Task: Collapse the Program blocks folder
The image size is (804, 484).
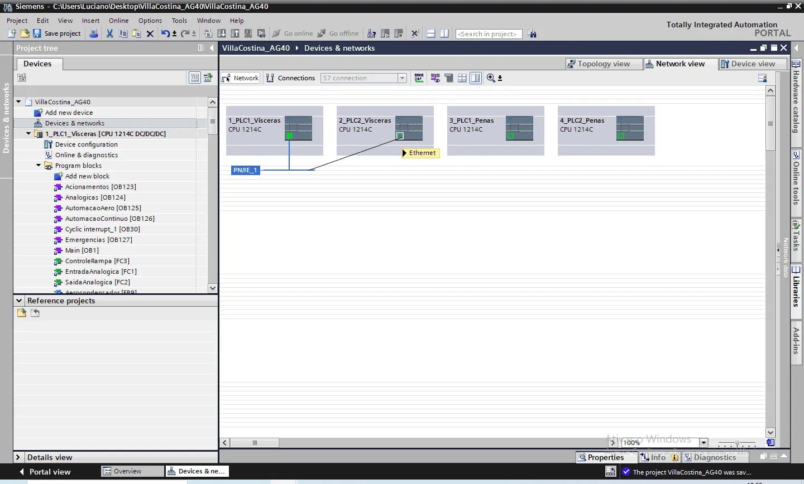Action: click(x=39, y=166)
